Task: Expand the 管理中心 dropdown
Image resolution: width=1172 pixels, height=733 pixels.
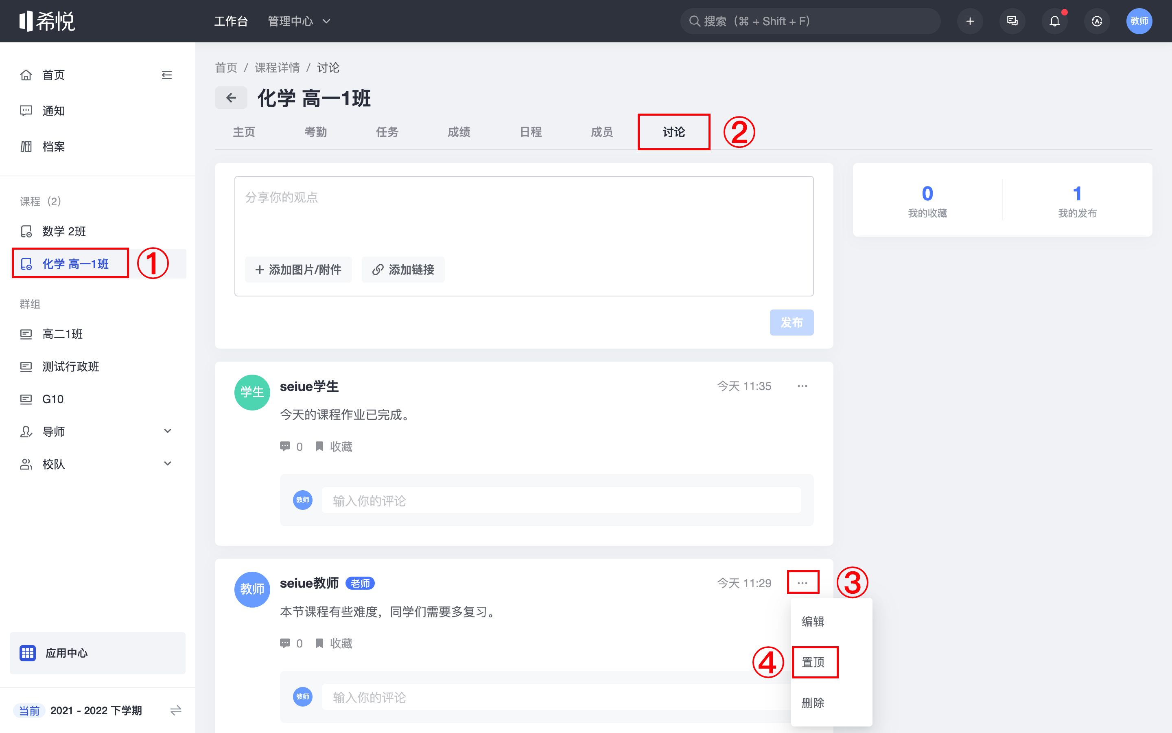Action: [x=299, y=21]
